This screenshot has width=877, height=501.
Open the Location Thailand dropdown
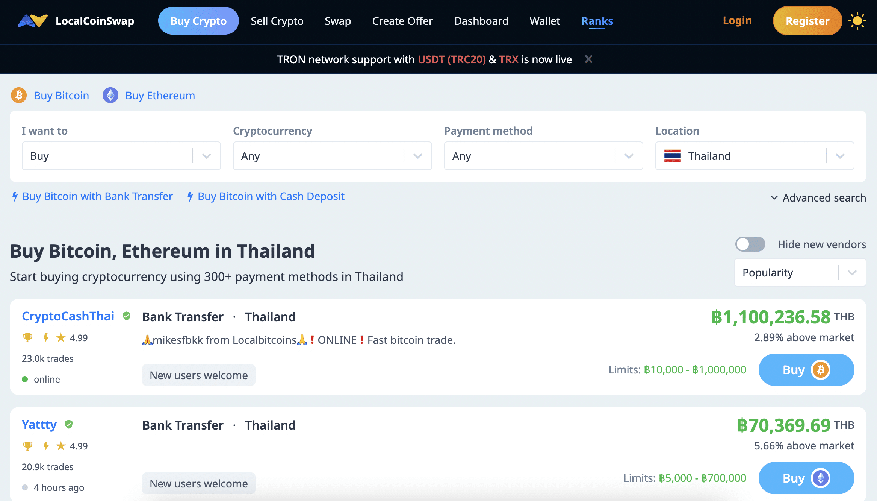[755, 156]
